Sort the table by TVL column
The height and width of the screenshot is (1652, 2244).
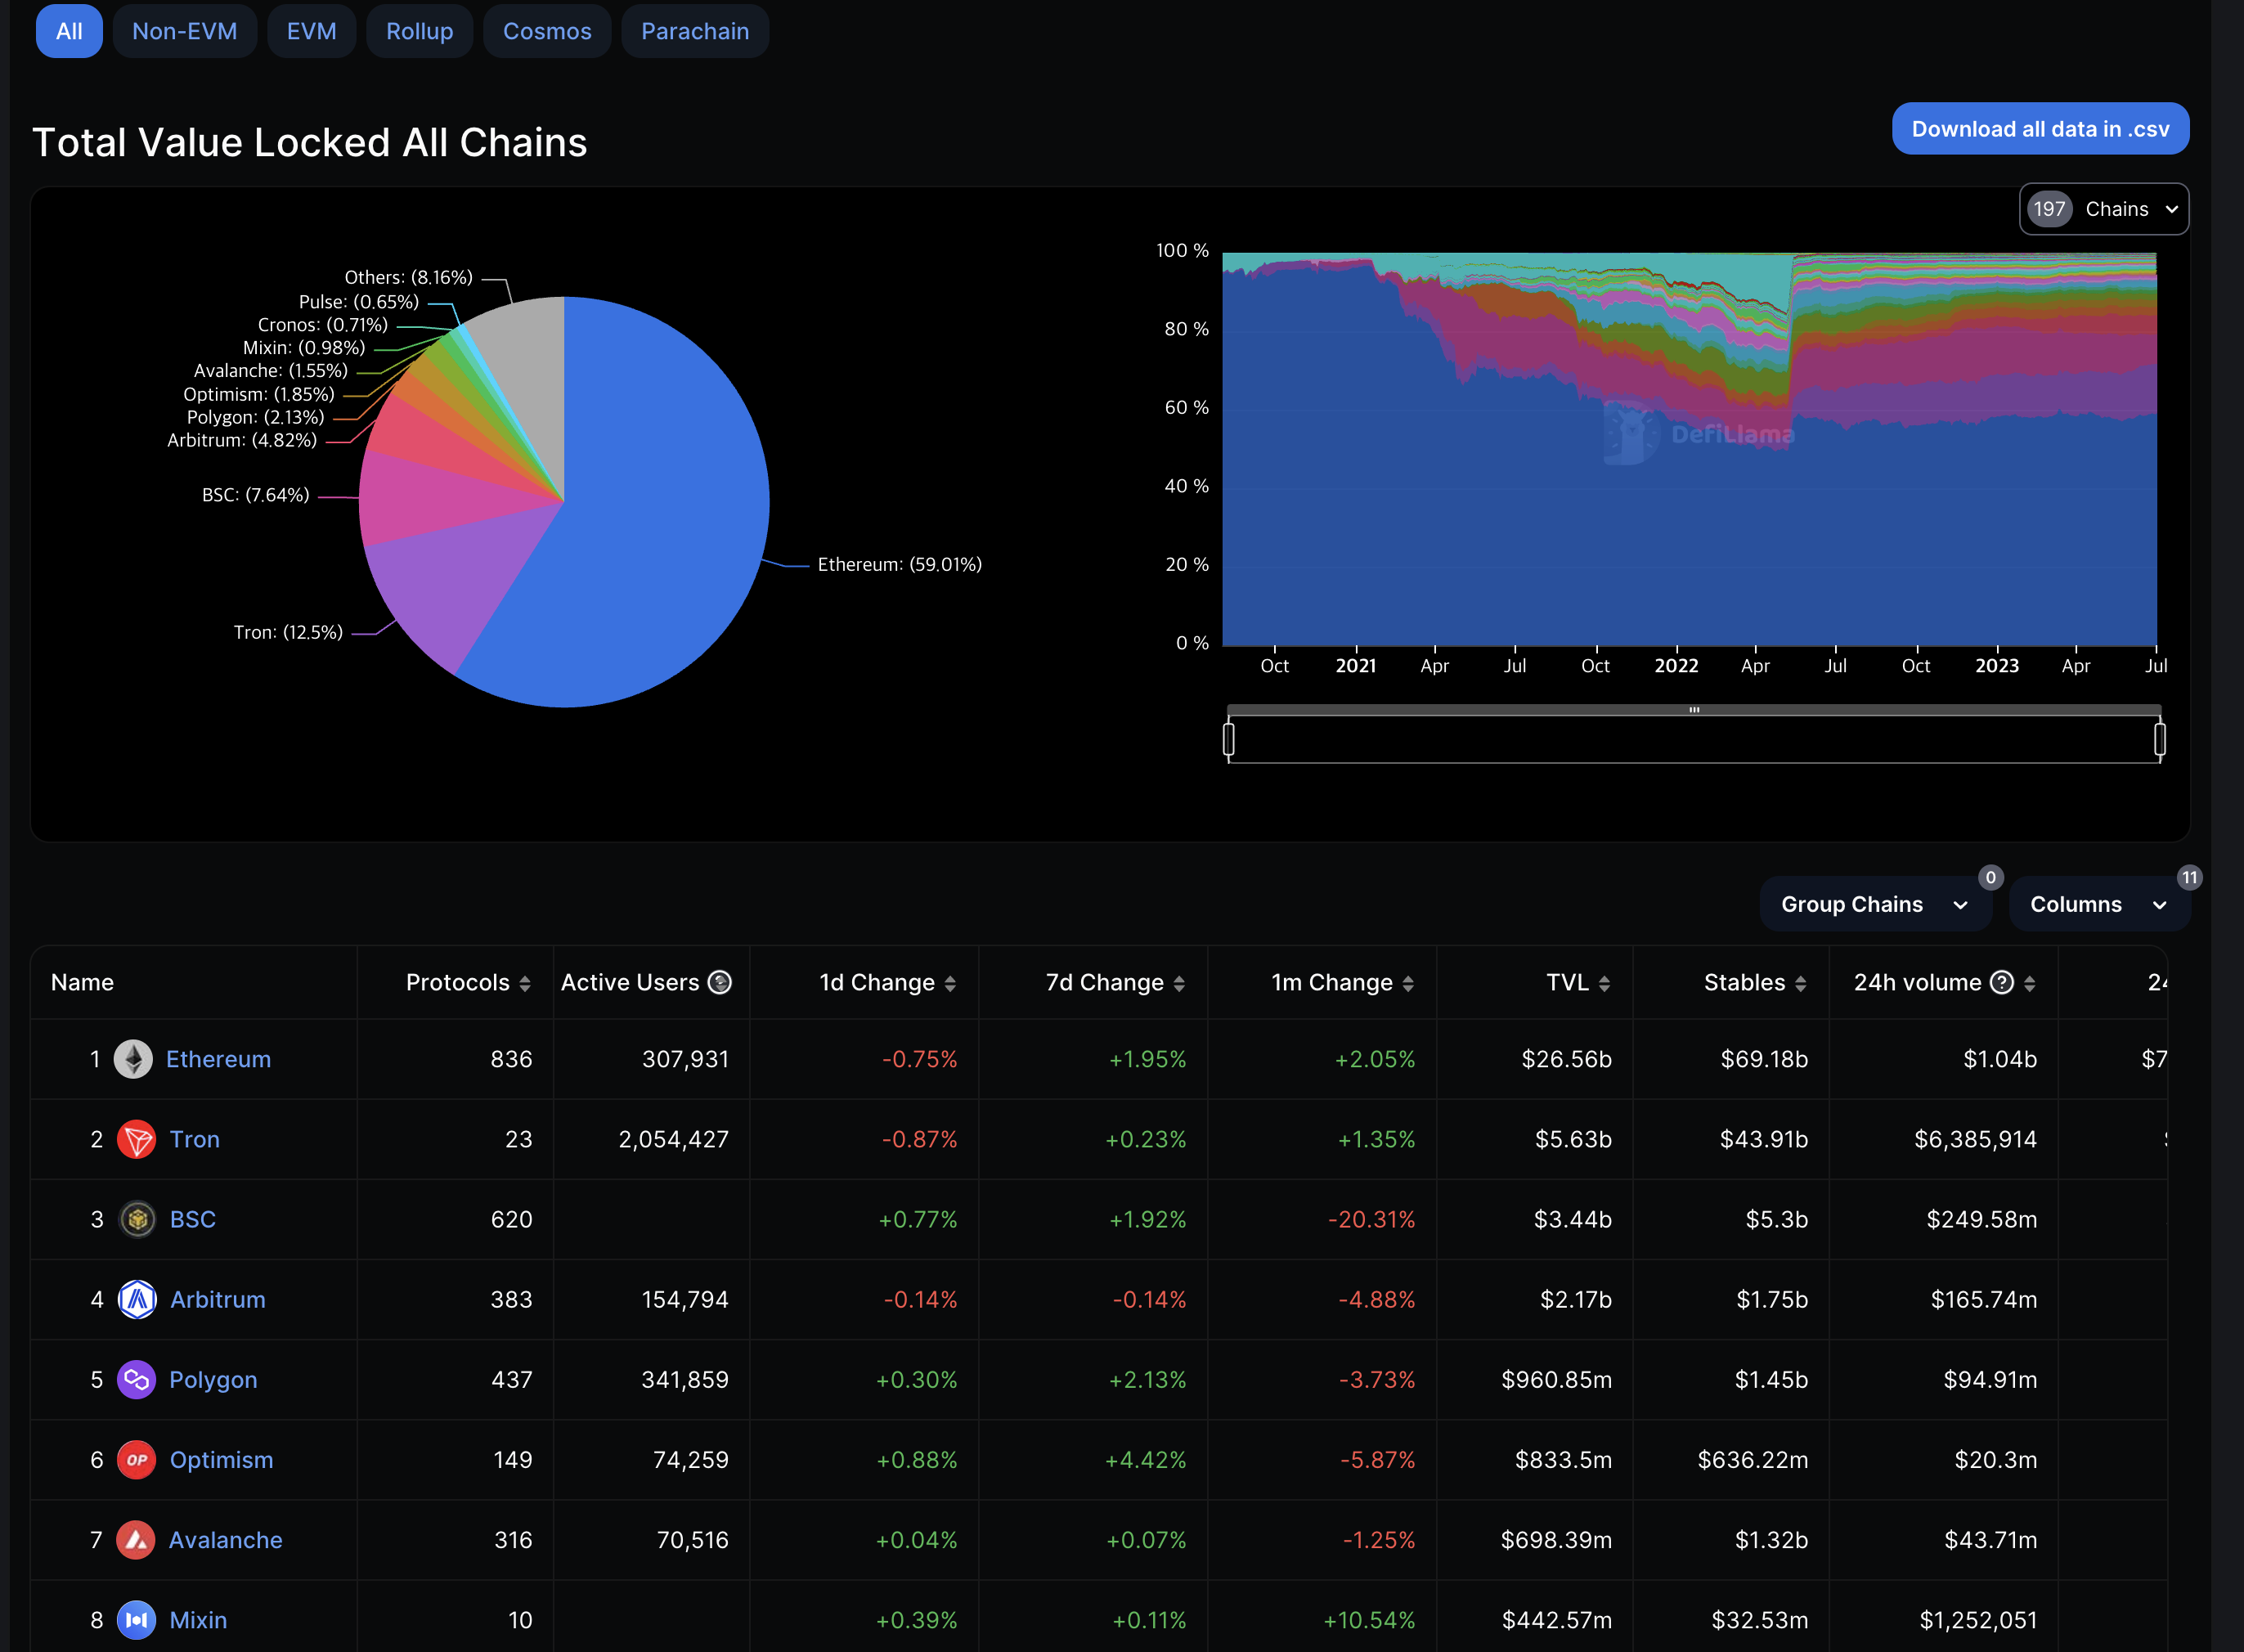(x=1604, y=984)
